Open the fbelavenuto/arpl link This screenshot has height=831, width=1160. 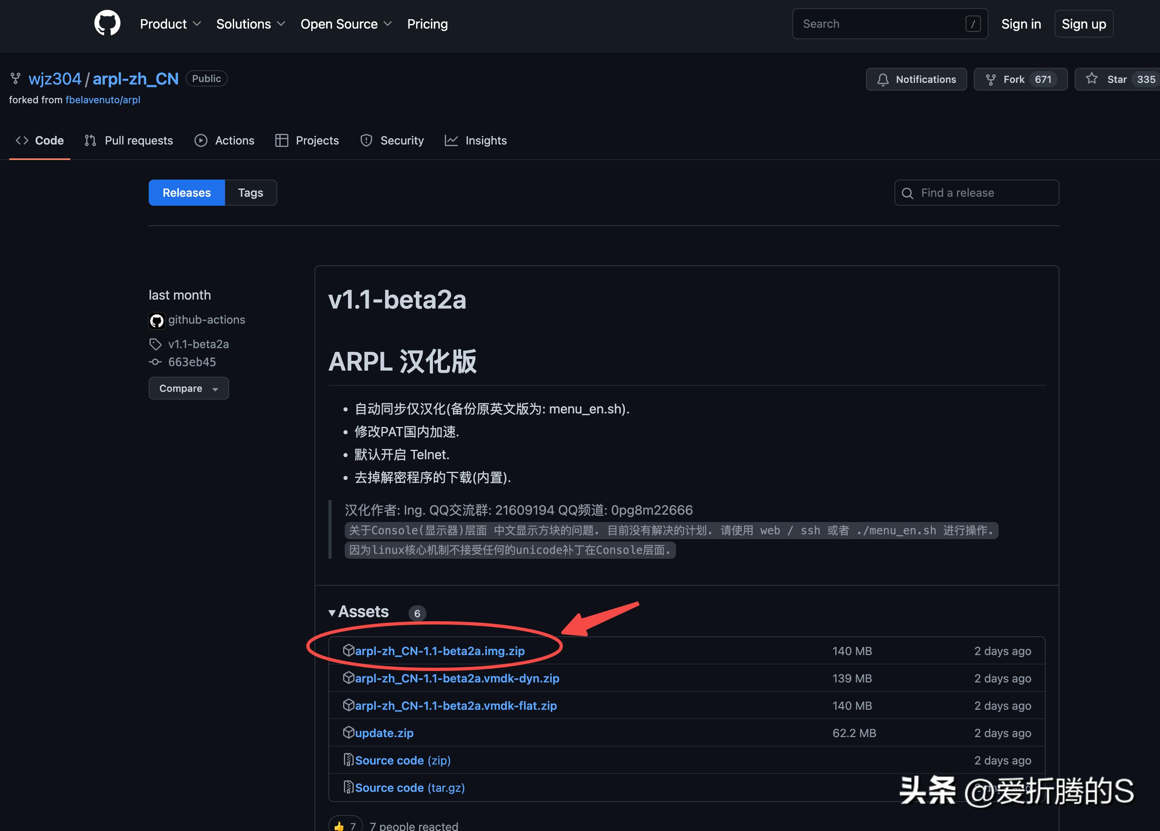[x=103, y=100]
